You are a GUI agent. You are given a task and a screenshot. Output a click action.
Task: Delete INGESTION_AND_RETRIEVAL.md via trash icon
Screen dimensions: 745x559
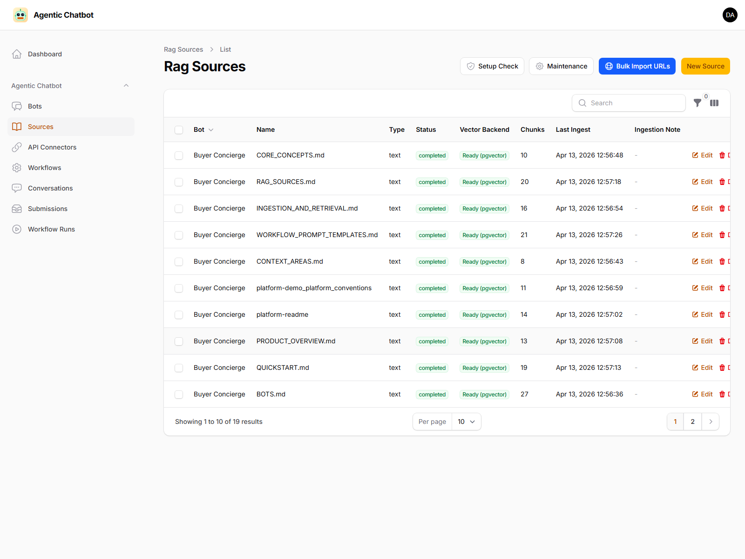tap(722, 208)
